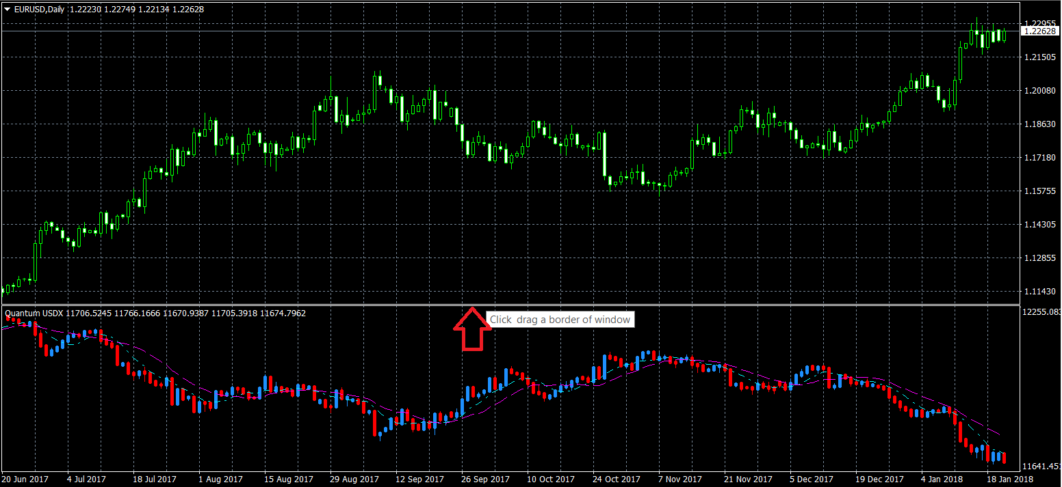
Task: Click price axis value 1.17180
Action: pos(1039,158)
